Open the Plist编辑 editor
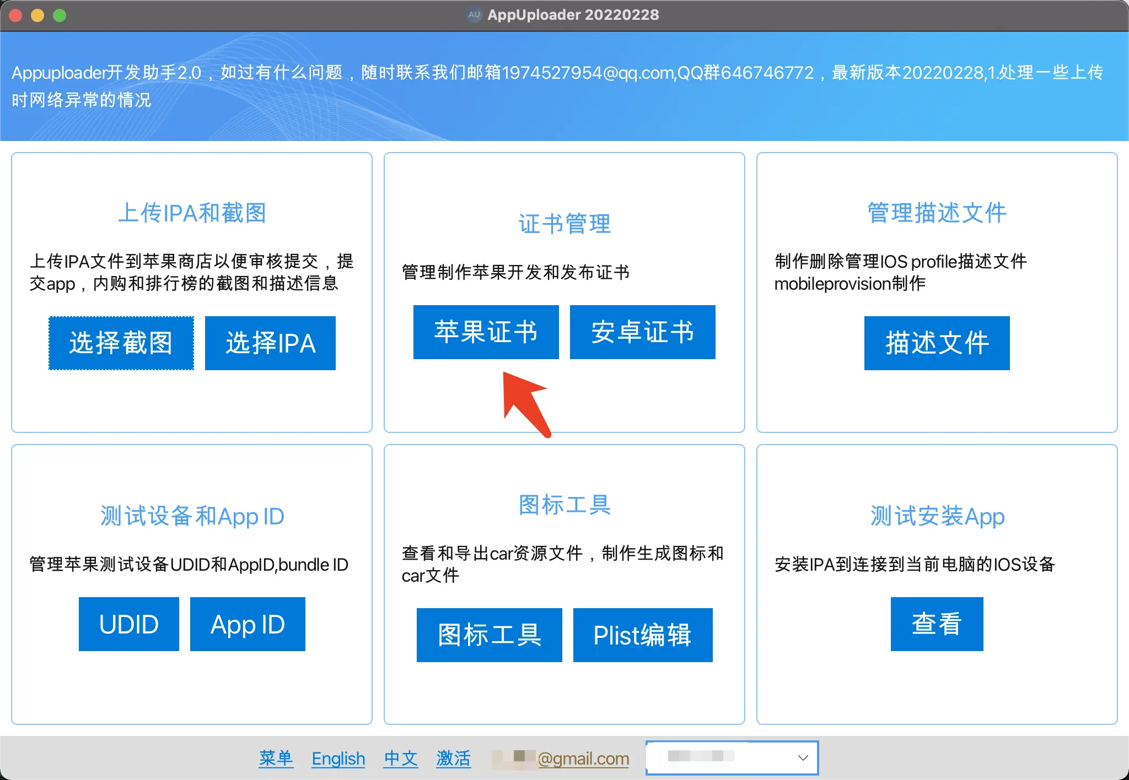Image resolution: width=1129 pixels, height=780 pixels. 642,635
